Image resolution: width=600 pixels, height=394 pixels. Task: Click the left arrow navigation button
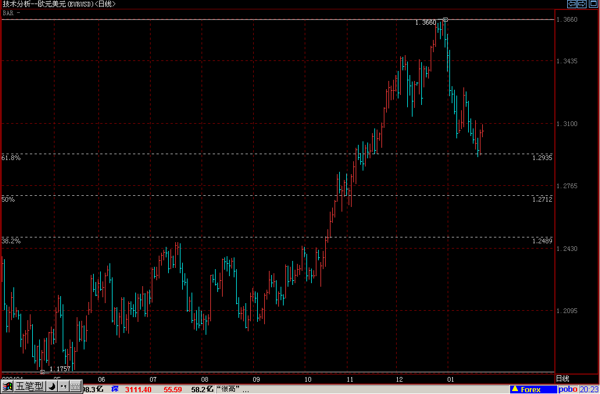572,4
